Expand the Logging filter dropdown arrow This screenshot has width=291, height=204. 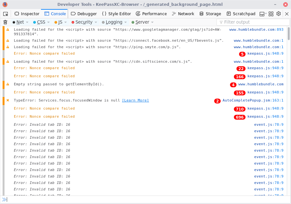point(125,22)
